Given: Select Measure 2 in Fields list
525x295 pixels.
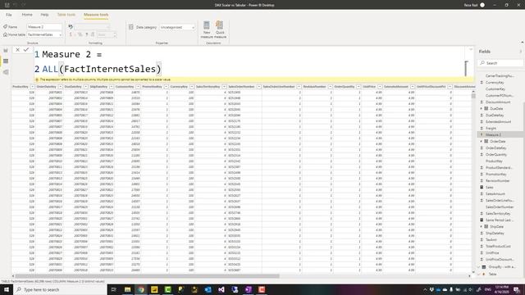Looking at the screenshot, I should 493,134.
